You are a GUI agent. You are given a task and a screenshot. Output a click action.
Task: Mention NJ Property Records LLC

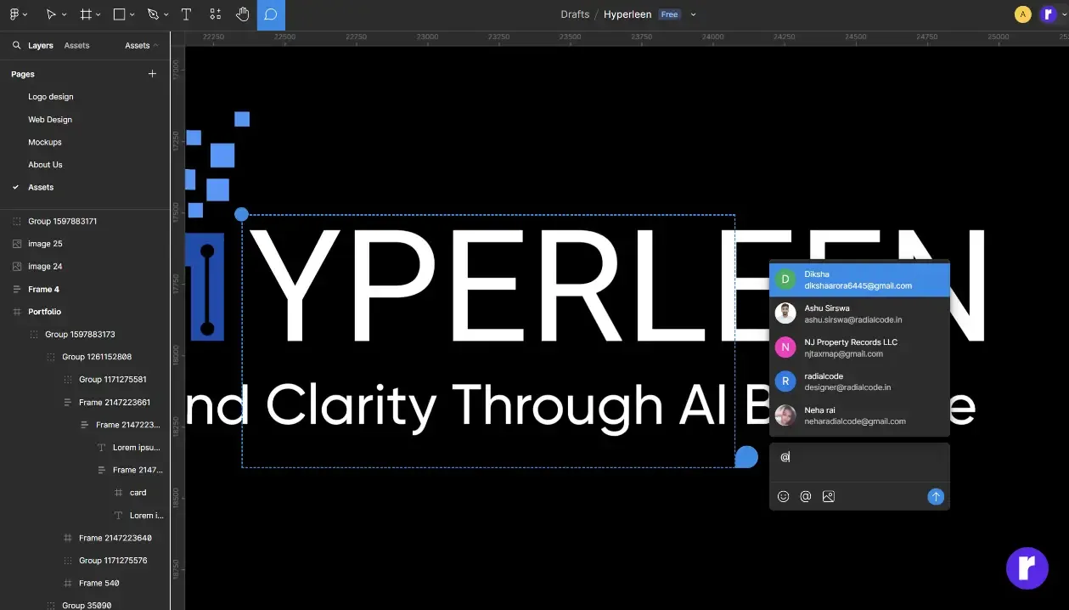(859, 347)
